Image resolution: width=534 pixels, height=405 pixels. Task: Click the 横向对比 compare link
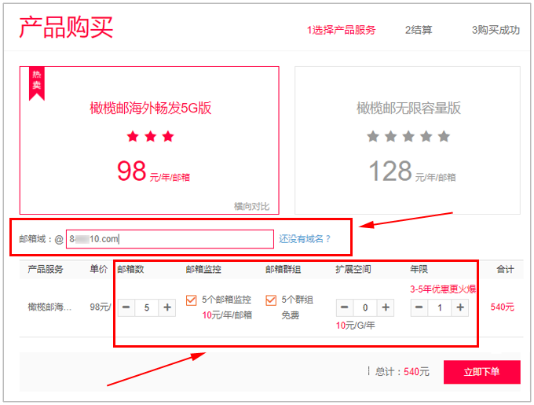tap(251, 206)
